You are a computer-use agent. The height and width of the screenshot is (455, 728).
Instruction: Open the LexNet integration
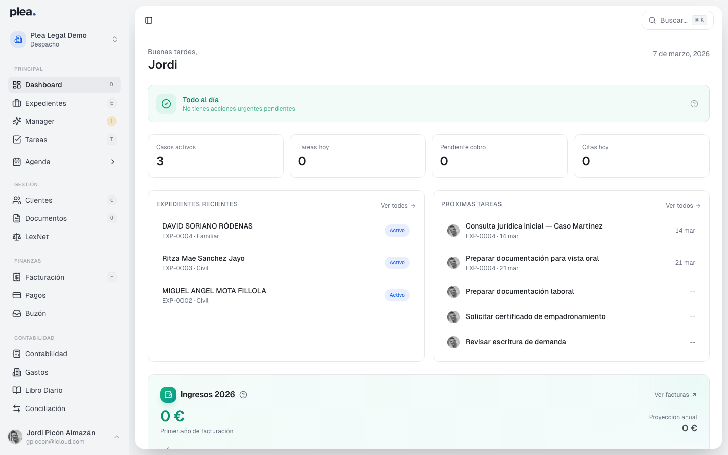16,236
